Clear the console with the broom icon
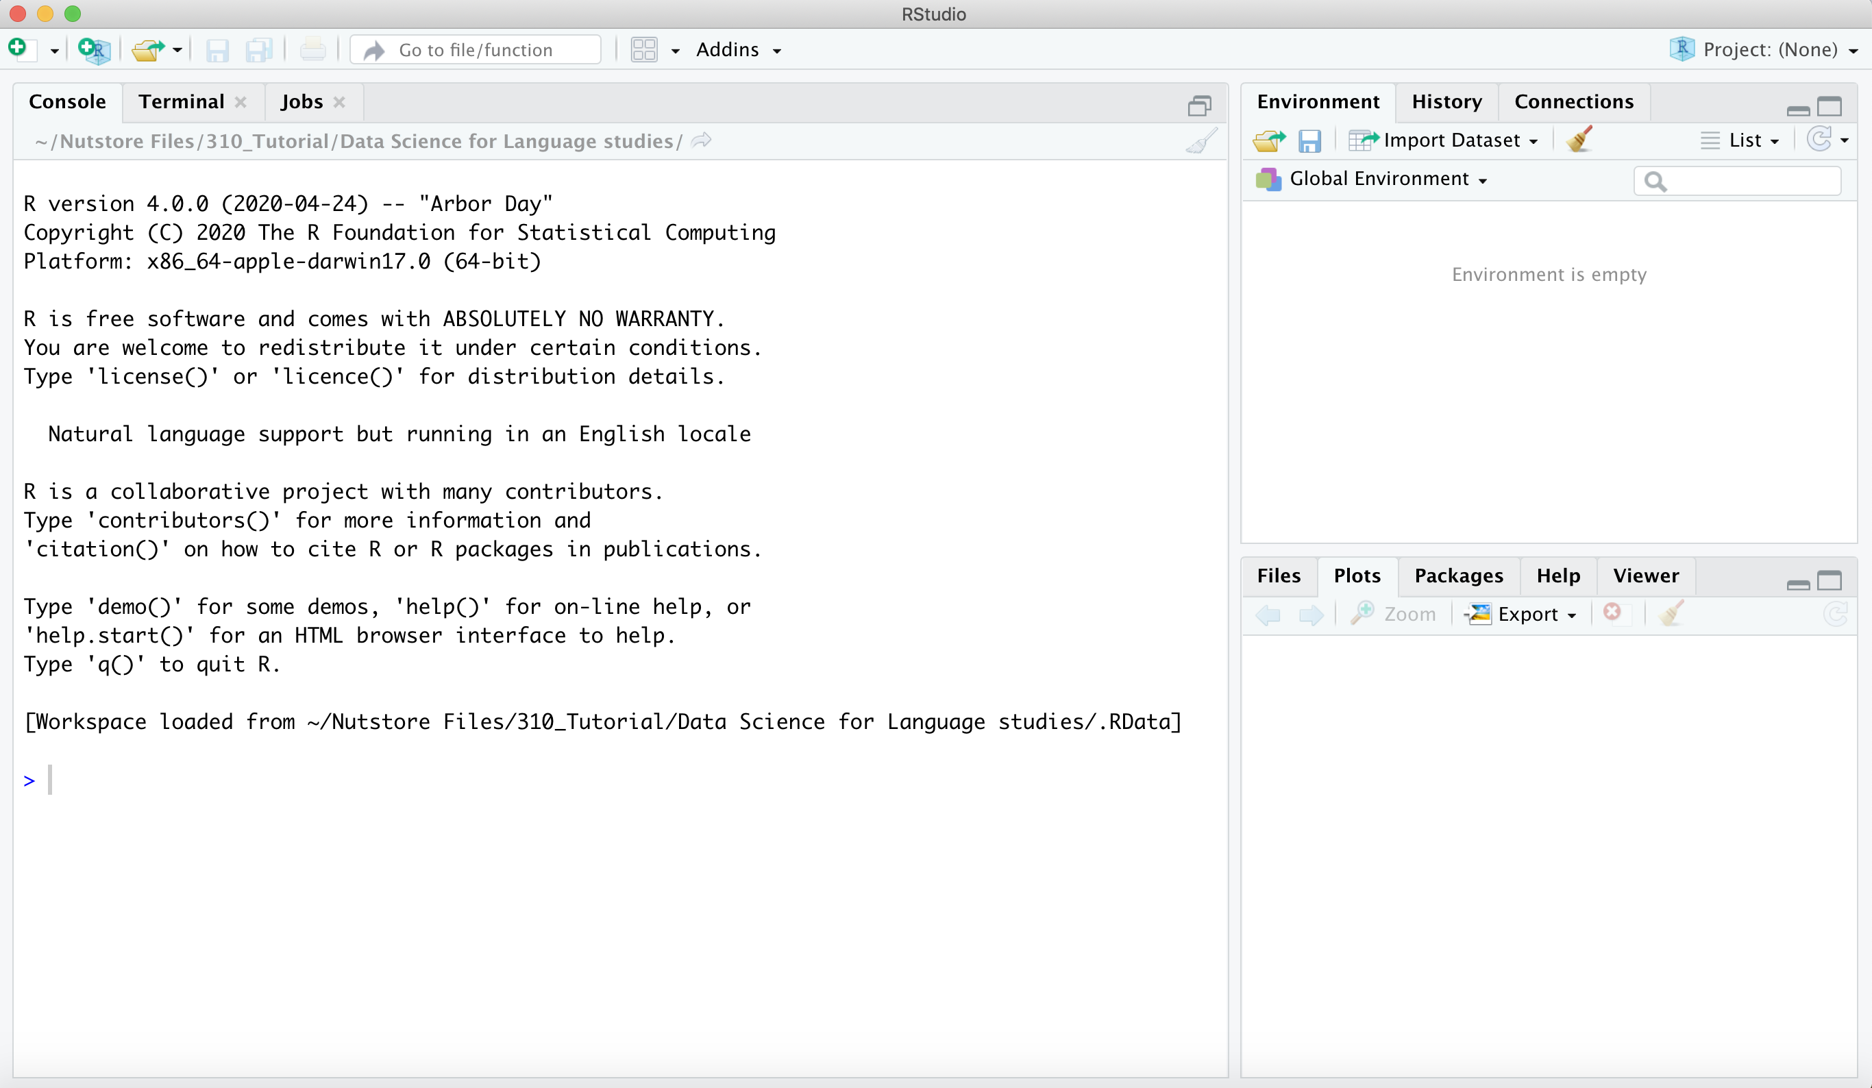 1201,140
